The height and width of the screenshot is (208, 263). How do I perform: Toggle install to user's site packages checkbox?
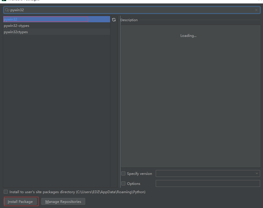6,192
